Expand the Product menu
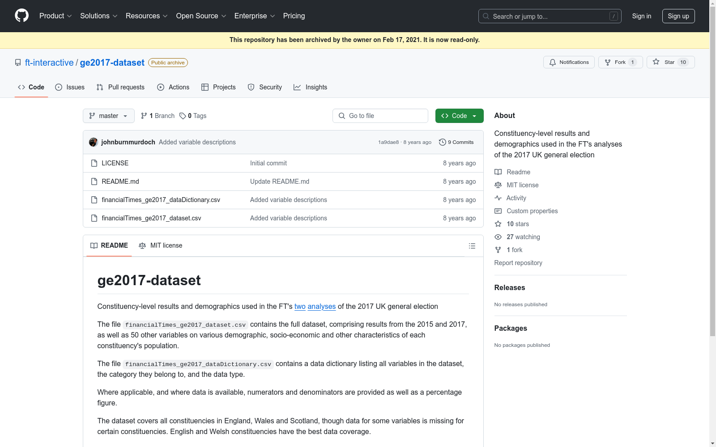The width and height of the screenshot is (716, 447). point(55,16)
